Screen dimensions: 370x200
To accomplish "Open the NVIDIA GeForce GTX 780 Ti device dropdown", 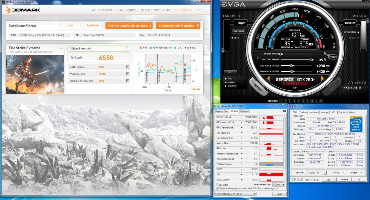I will [235, 194].
